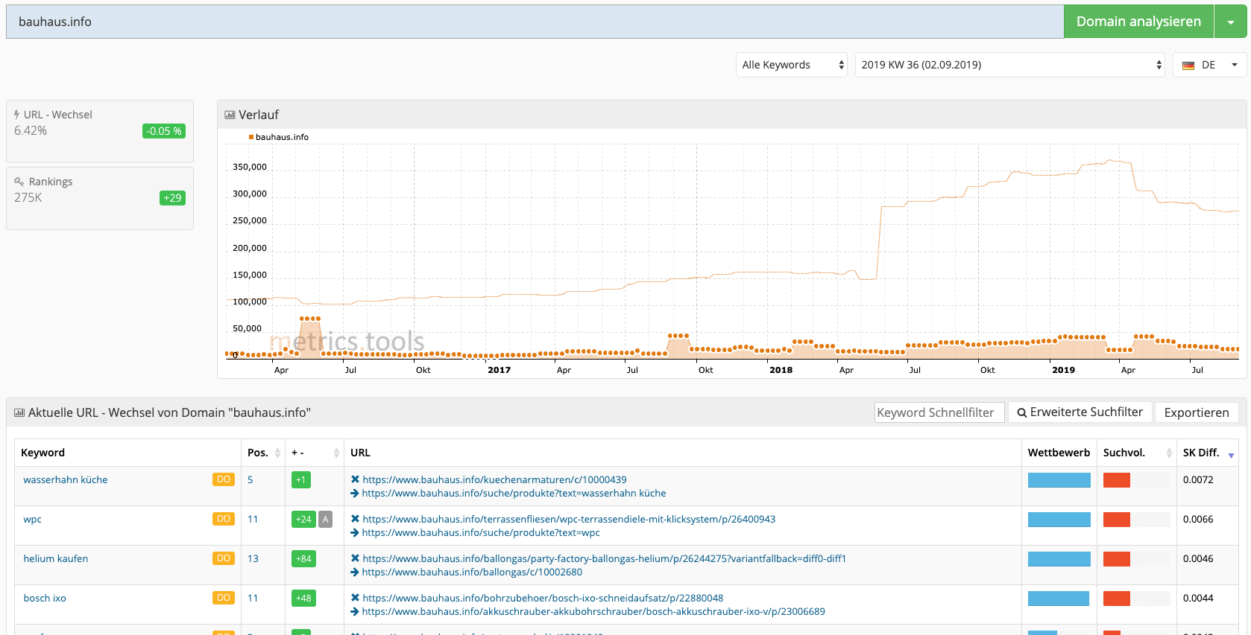Click arrow icon before wasserhahn küche search URL
Viewport: 1251px width, 635px height.
[355, 494]
